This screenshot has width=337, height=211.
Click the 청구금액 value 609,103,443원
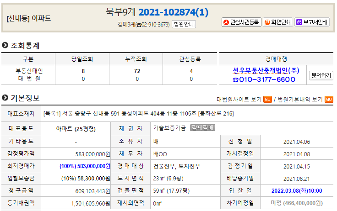point(92,191)
